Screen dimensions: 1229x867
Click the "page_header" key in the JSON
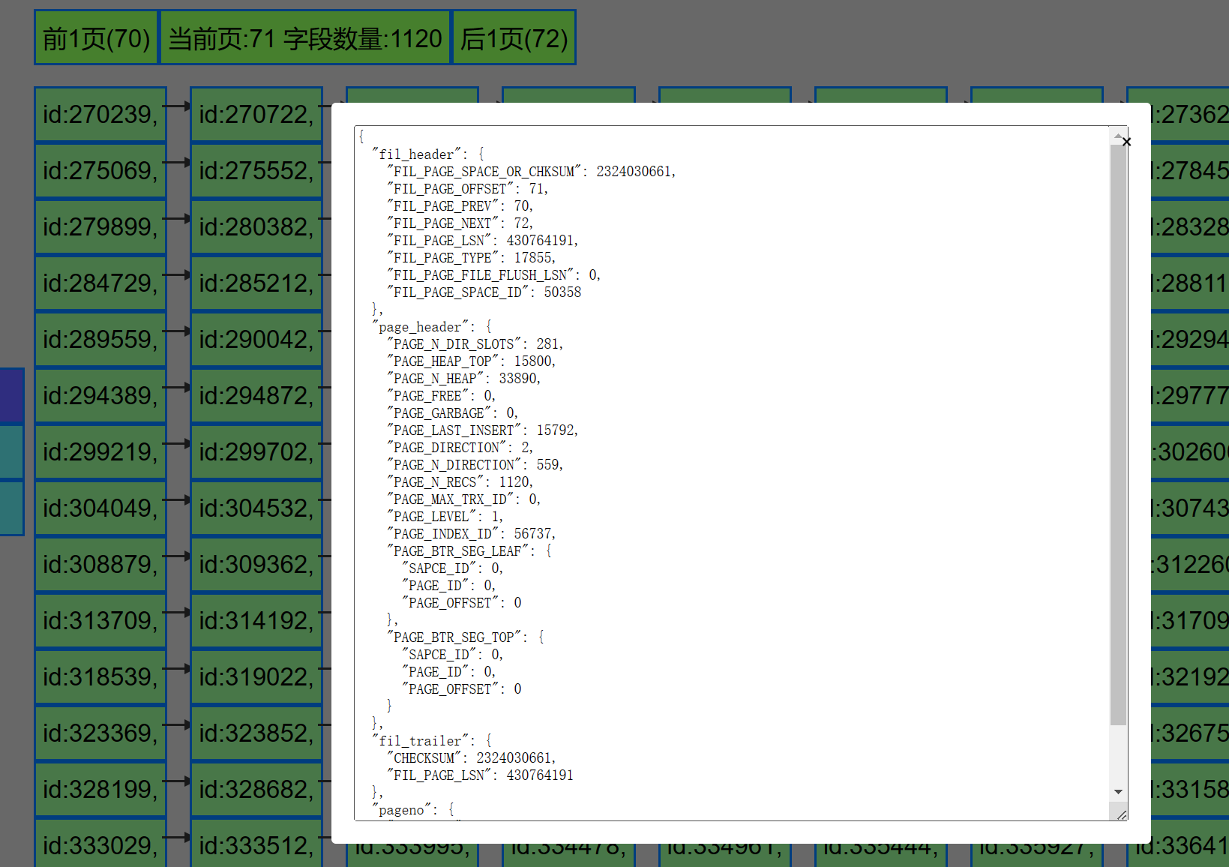coord(420,327)
